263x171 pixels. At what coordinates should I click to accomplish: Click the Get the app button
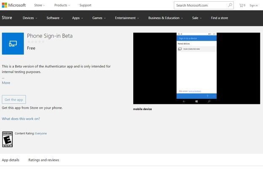[x=14, y=100]
